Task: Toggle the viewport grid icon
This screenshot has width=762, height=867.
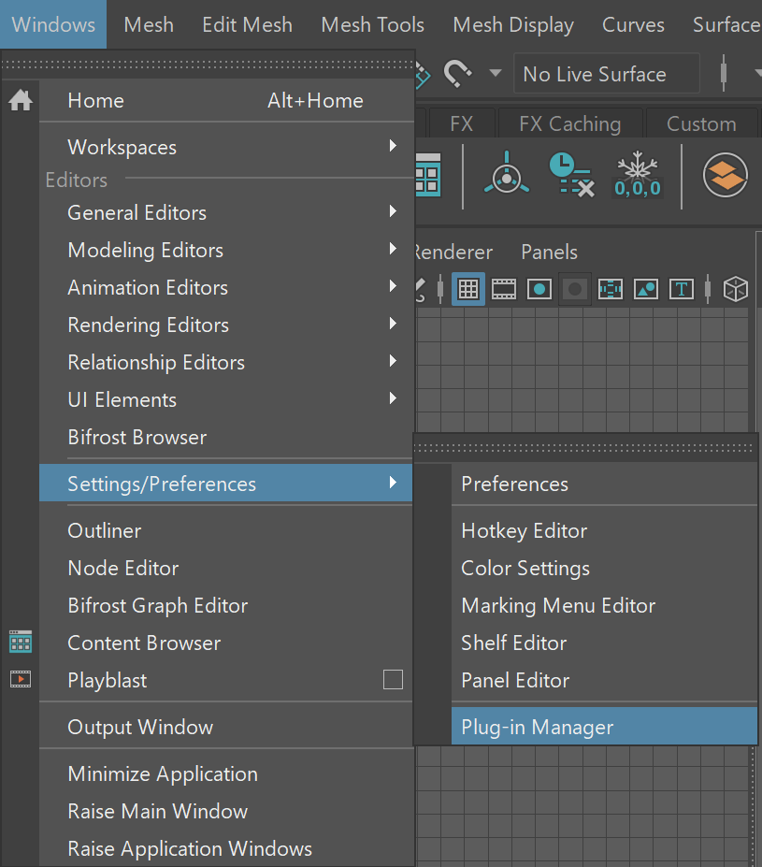Action: point(468,289)
